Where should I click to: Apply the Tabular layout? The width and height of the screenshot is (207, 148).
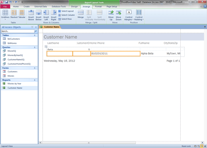(x=22, y=14)
